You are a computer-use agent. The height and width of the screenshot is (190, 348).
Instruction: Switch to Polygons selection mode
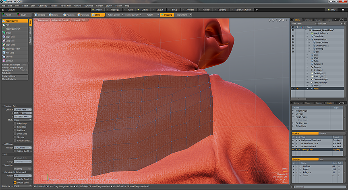[69, 15]
